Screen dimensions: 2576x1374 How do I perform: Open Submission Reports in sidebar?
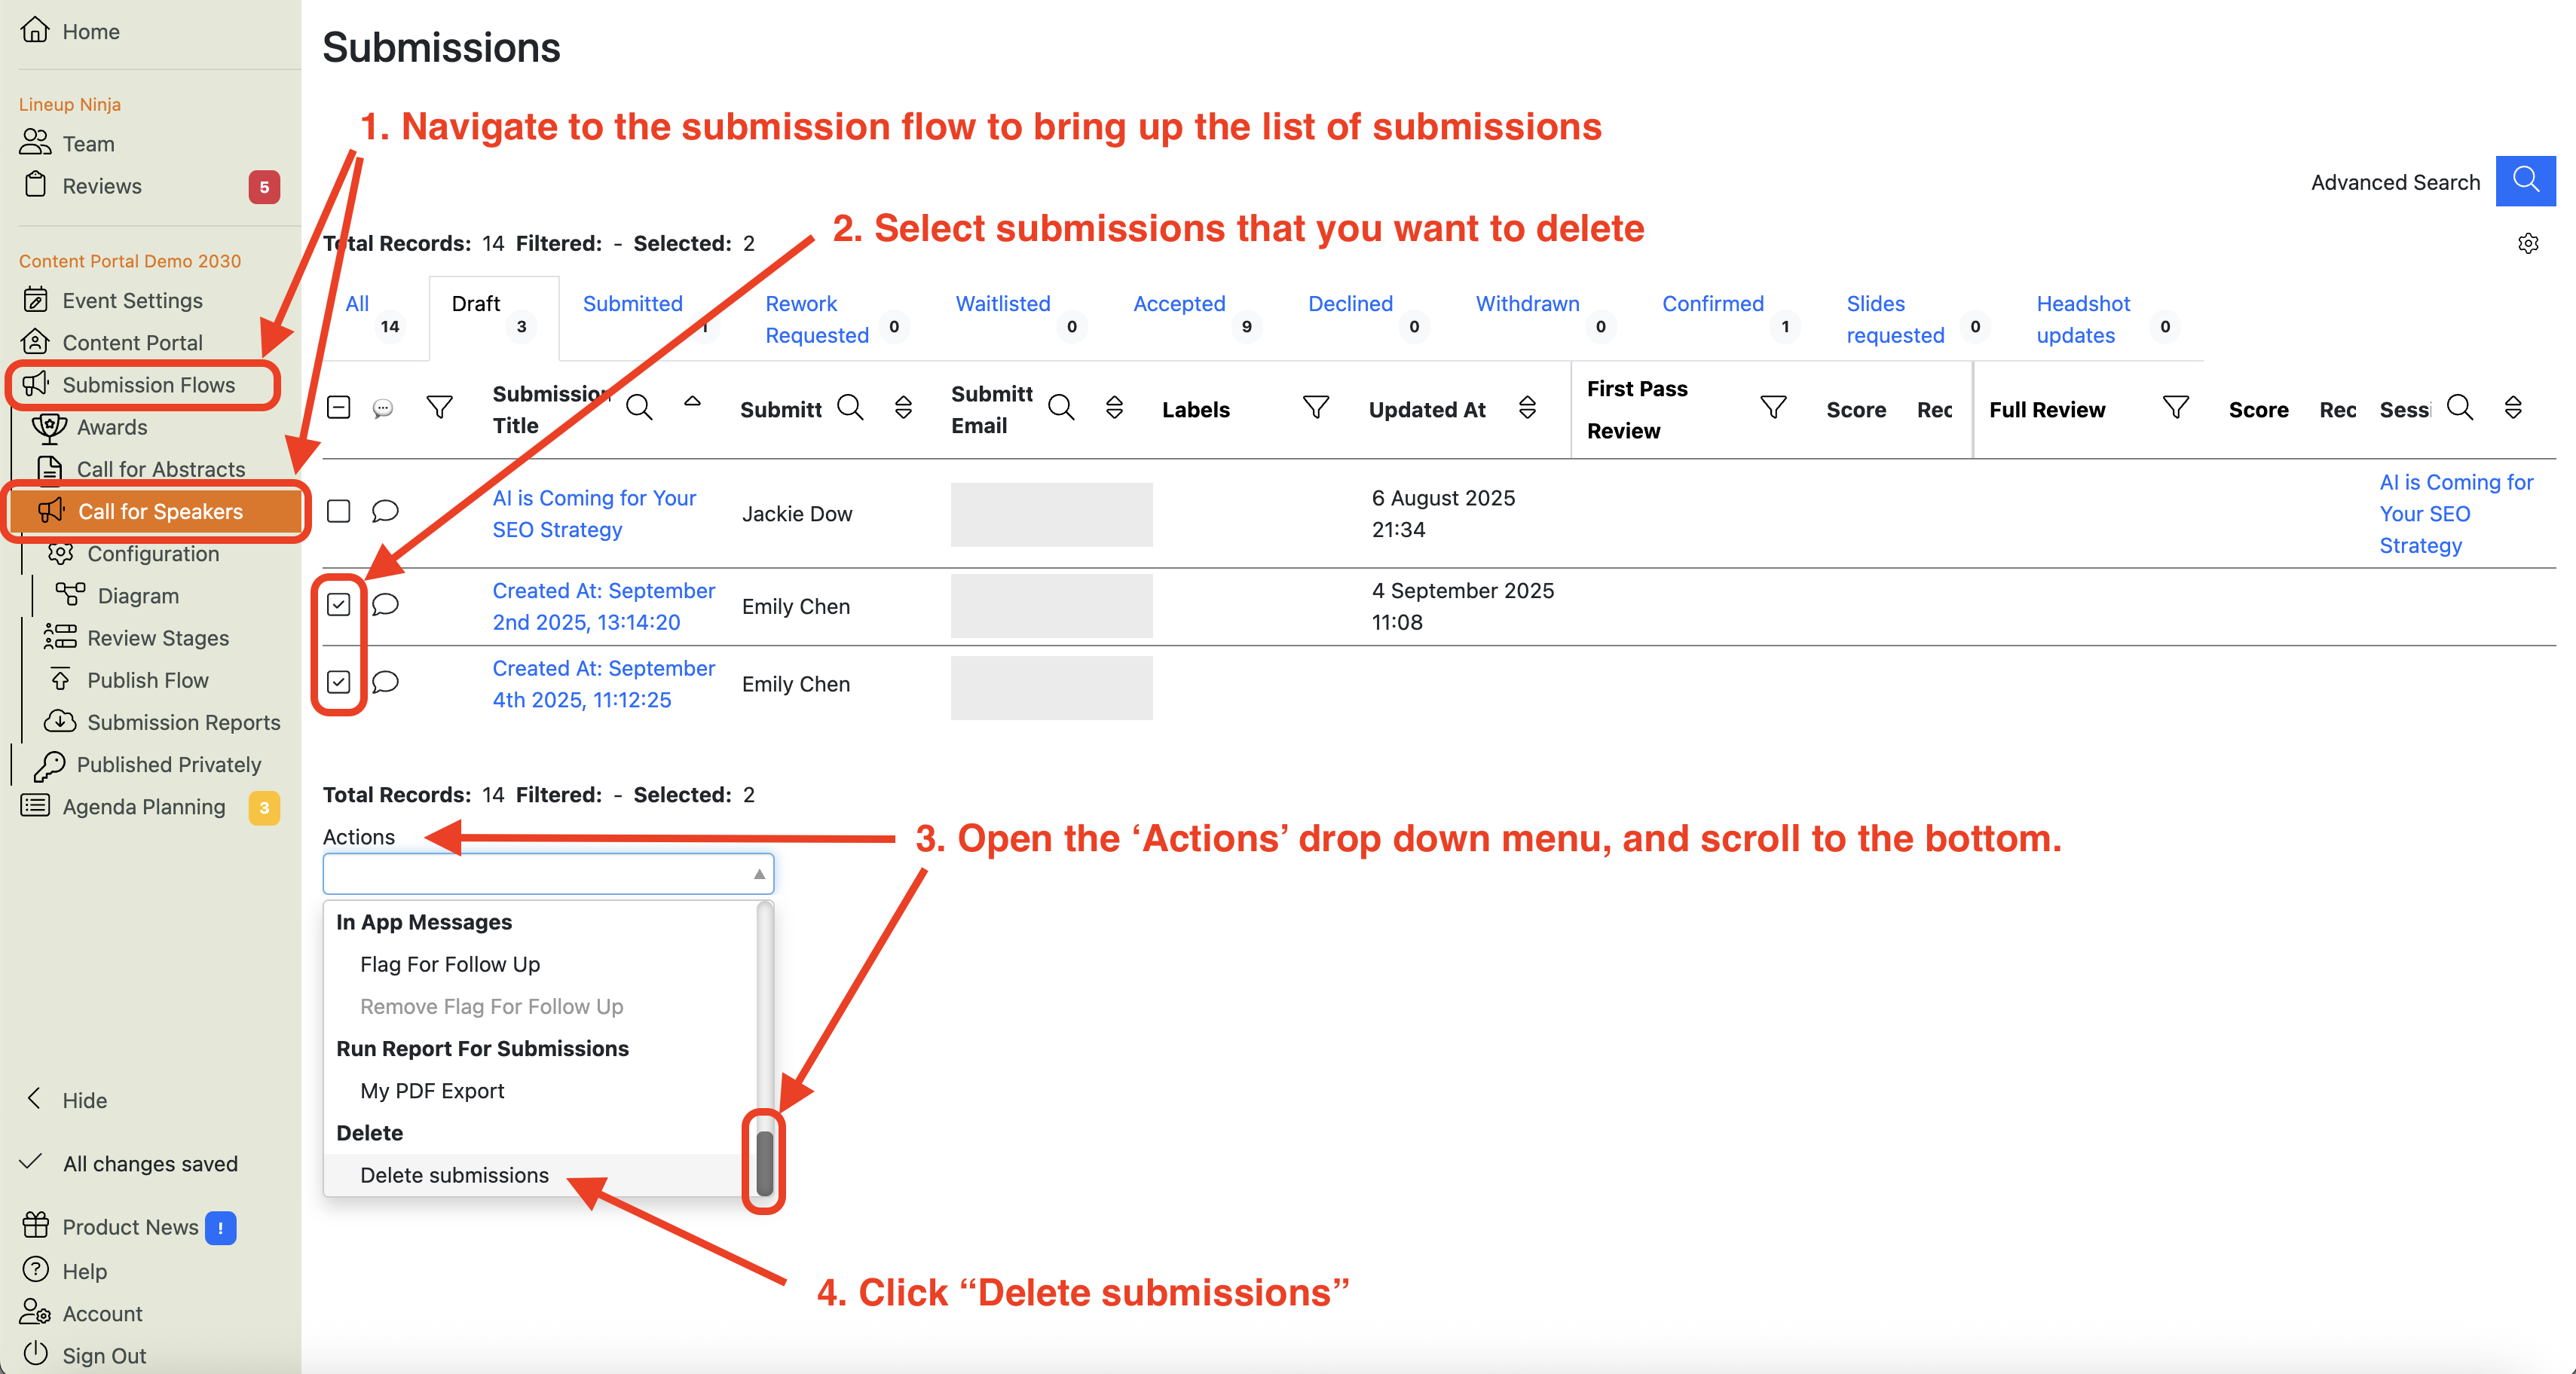[183, 722]
